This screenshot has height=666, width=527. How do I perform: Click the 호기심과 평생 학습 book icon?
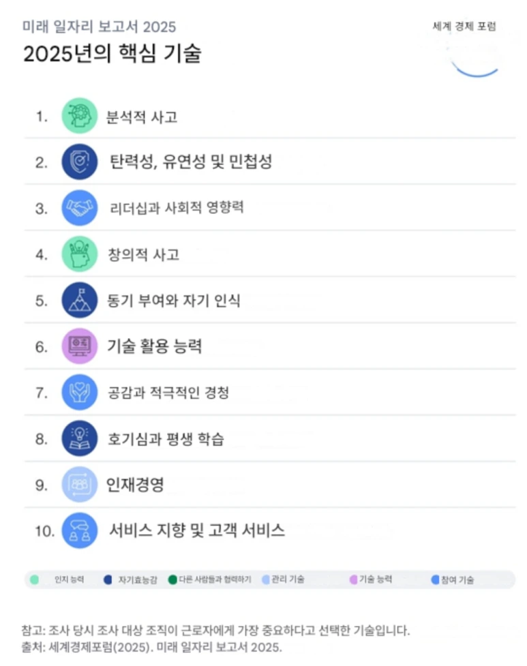tap(80, 439)
